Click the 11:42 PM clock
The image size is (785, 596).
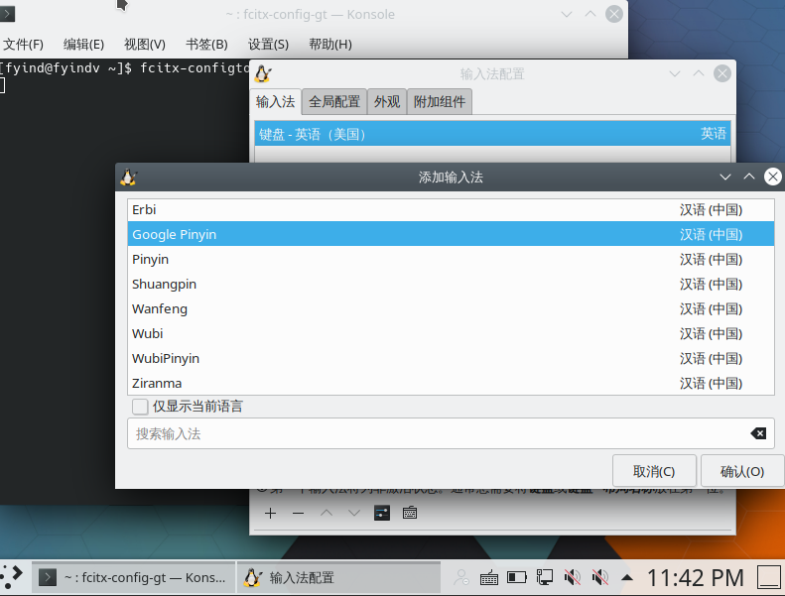point(695,577)
